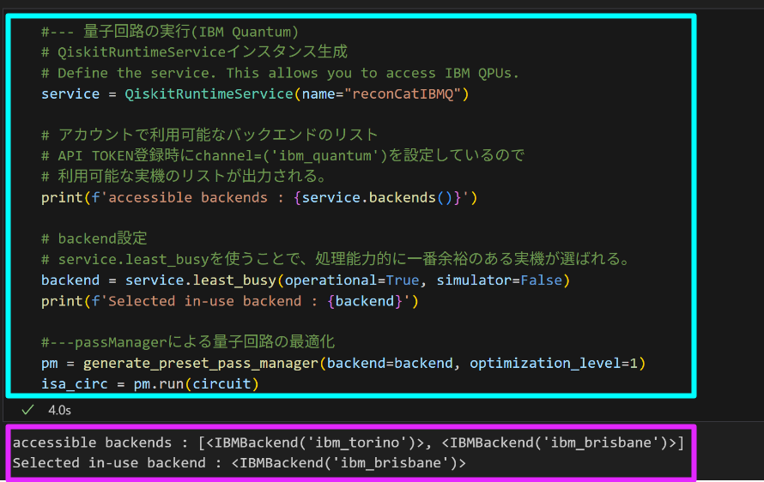Click the 'backend = service.least_busy' code line
Image resolution: width=764 pixels, height=482 pixels.
(x=306, y=280)
